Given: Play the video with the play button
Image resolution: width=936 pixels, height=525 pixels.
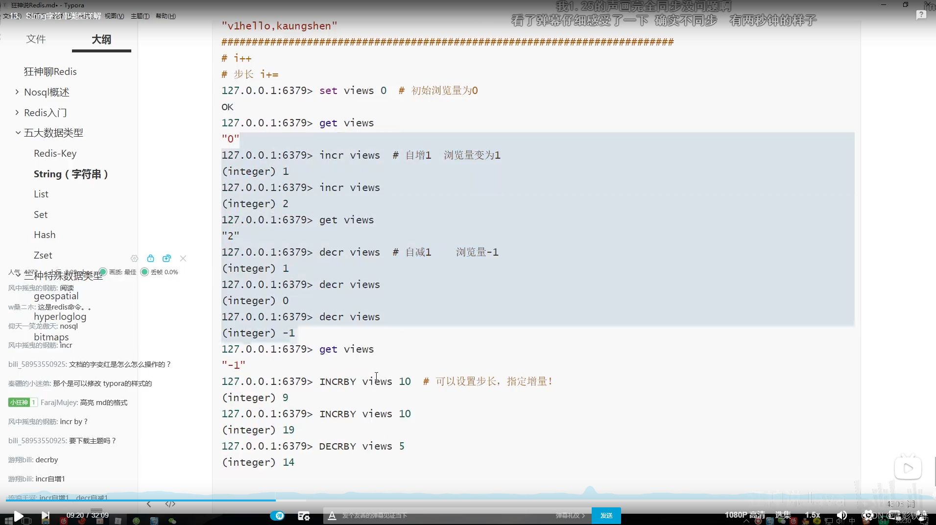Looking at the screenshot, I should coord(18,516).
